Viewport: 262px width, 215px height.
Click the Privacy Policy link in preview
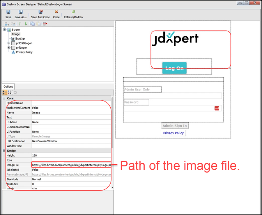point(173,133)
